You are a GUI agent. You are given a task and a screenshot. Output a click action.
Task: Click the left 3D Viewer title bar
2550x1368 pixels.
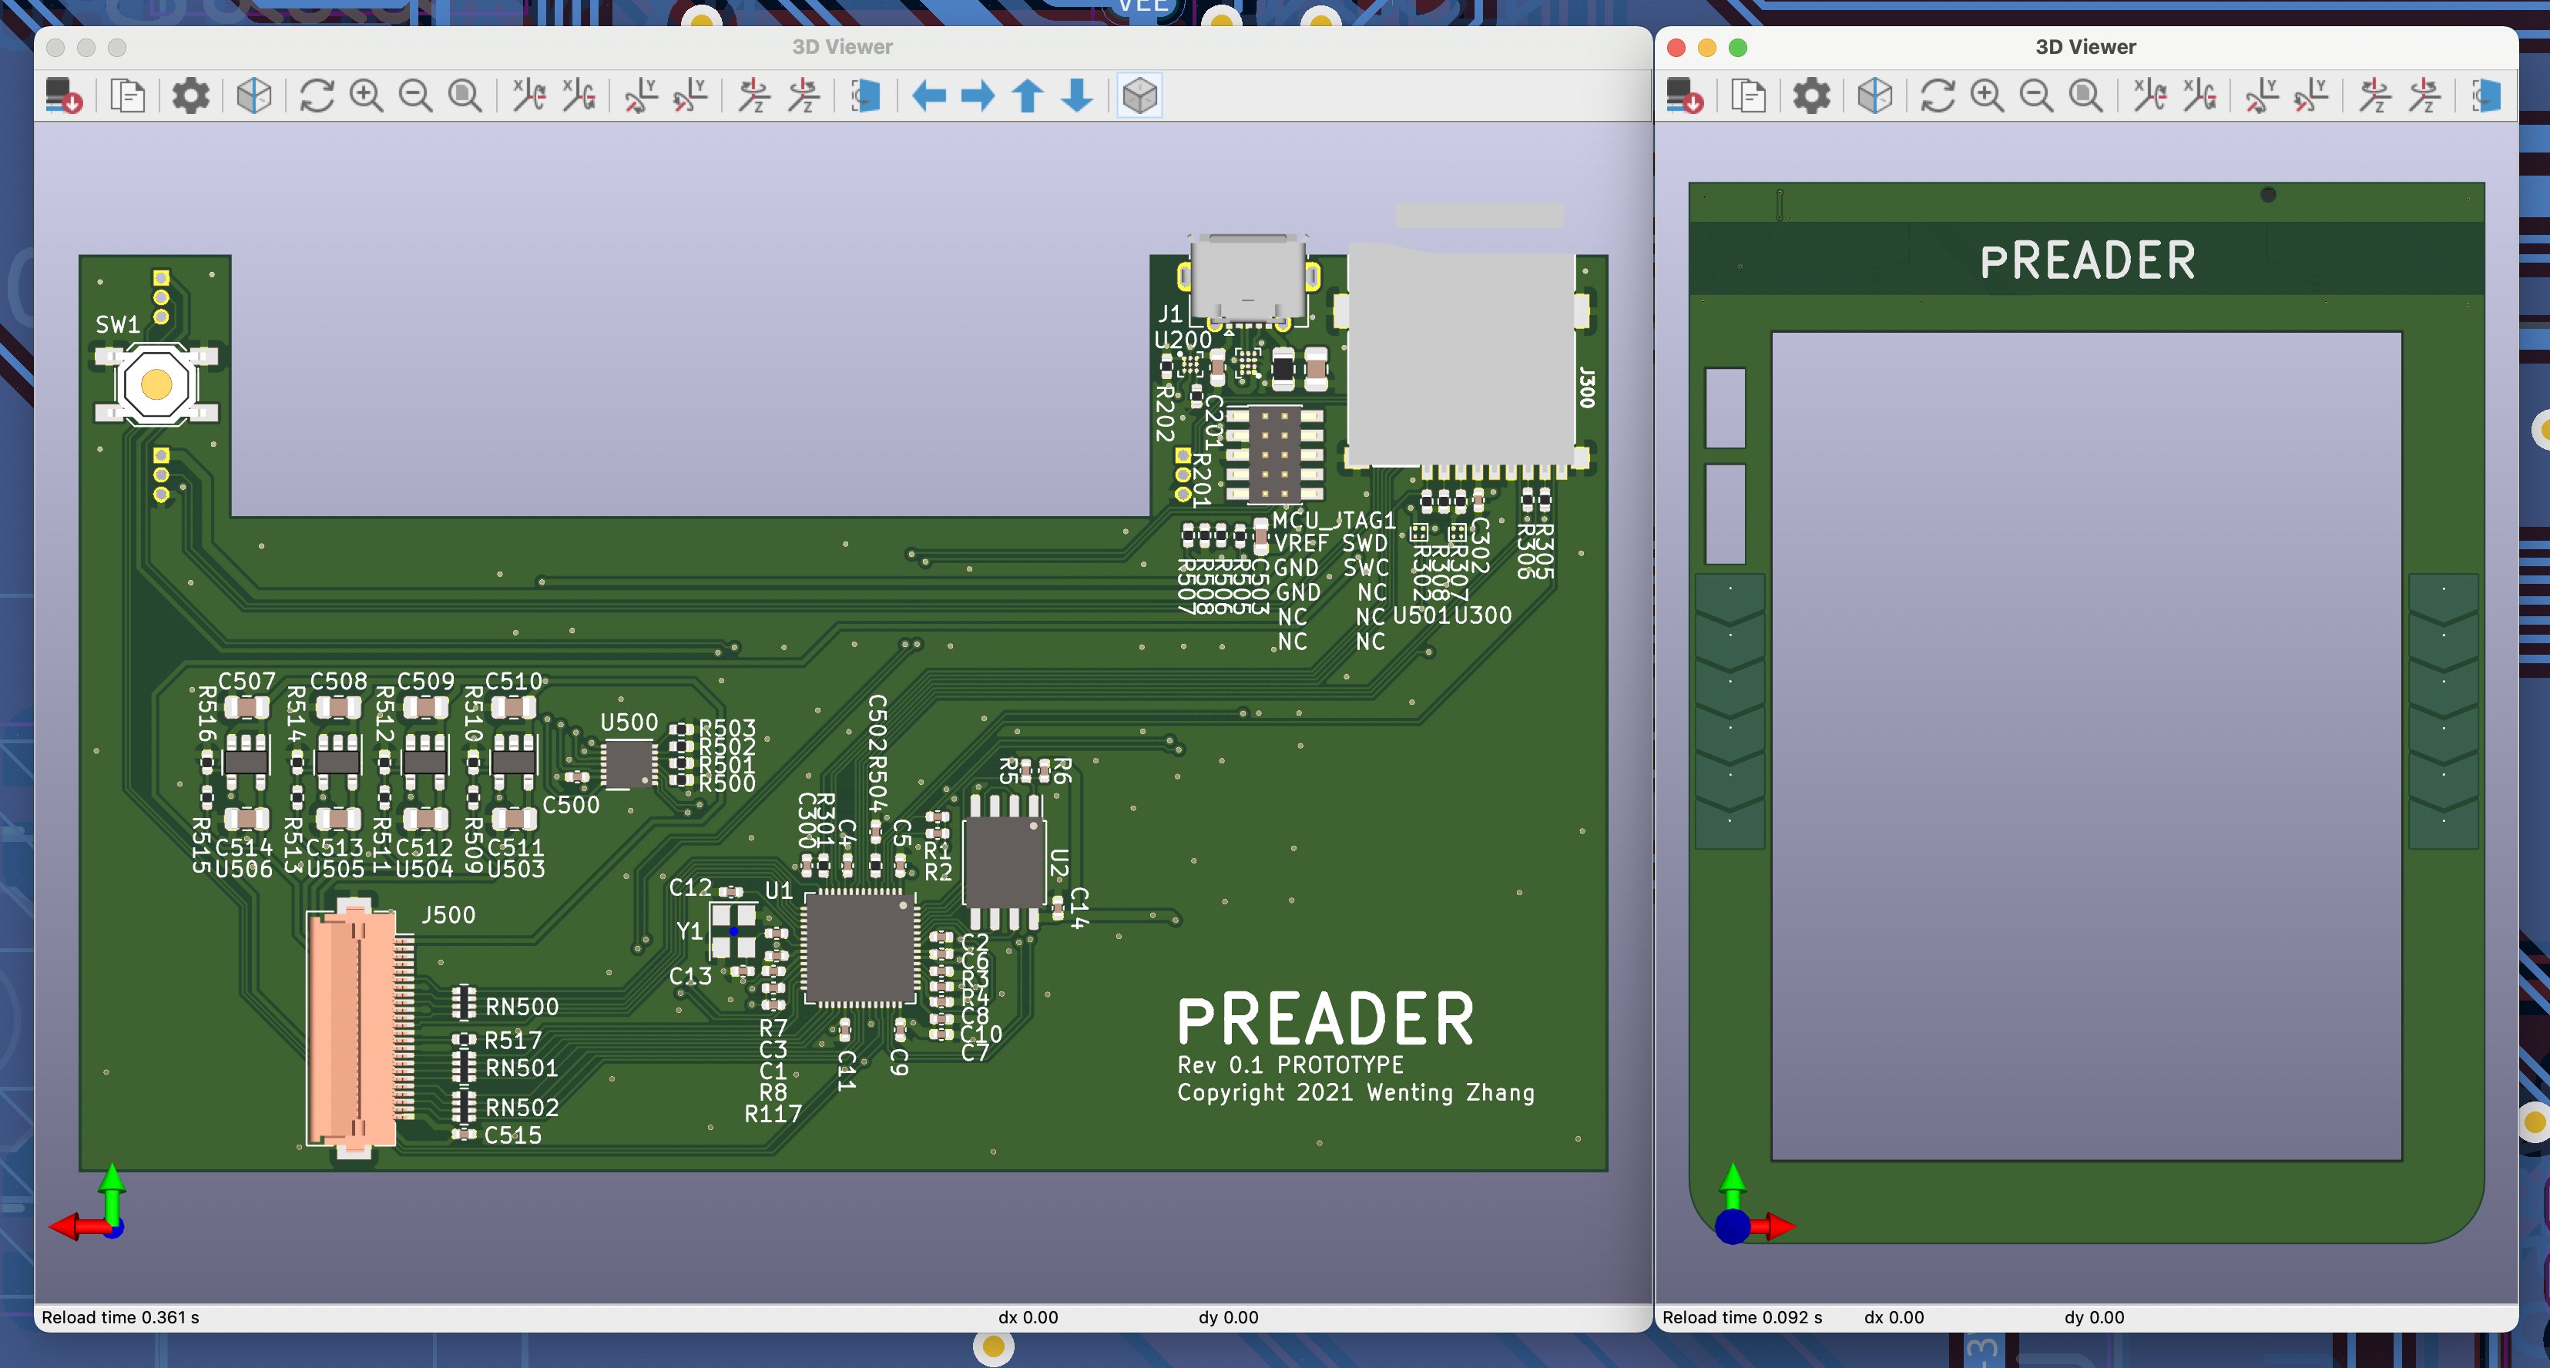pos(841,46)
